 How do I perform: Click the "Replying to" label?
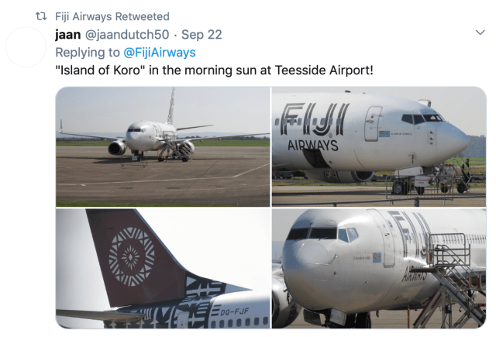tap(87, 52)
